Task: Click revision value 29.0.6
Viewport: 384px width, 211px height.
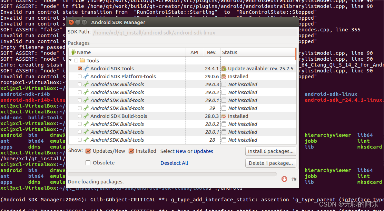Action: [x=212, y=77]
